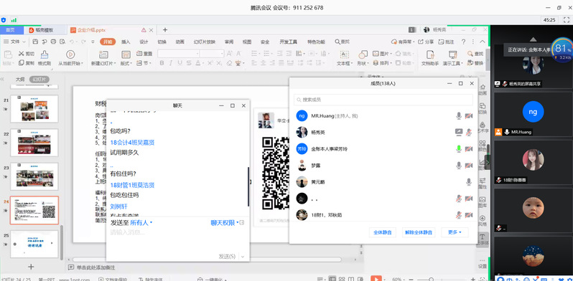Open the 幻灯片放映 ribbon tab
The image size is (573, 281).
(x=205, y=42)
